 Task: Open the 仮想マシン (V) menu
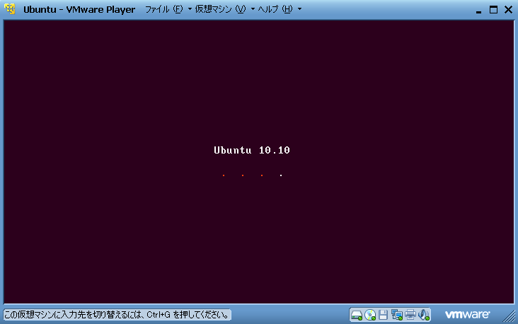[x=220, y=9]
